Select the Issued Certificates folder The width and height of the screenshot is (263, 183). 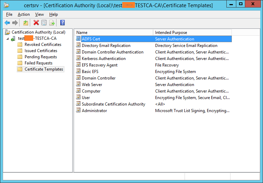[x=41, y=51]
